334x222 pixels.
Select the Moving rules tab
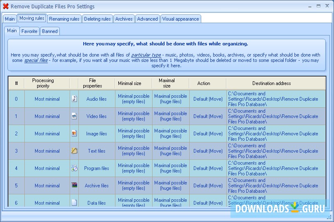coord(32,18)
